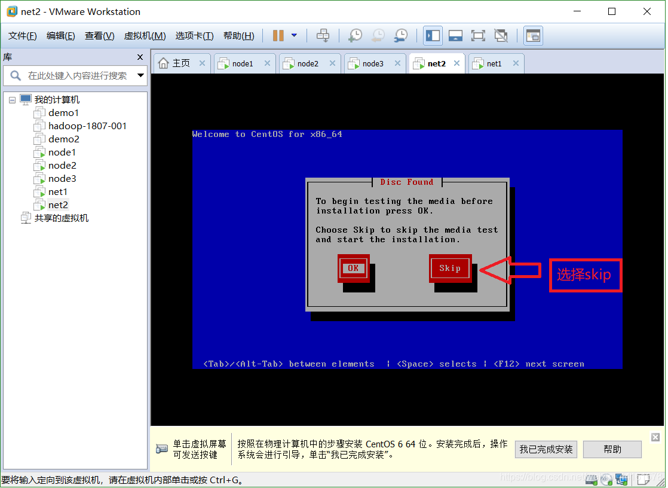Select 我的计算机 in the library
The image size is (668, 488).
pyautogui.click(x=57, y=100)
